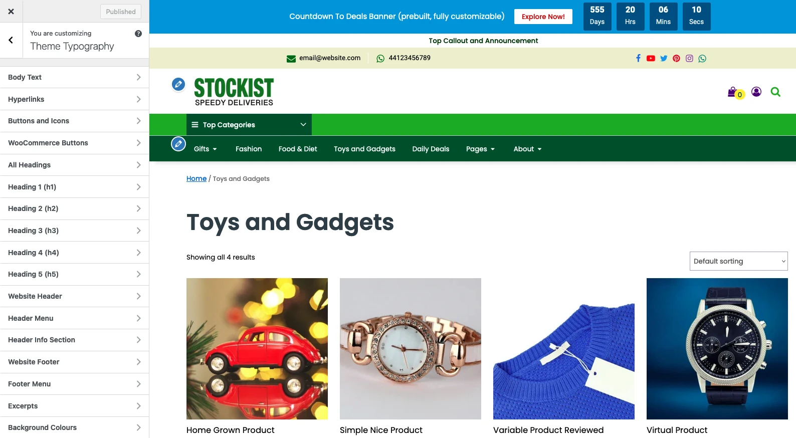
Task: Go back with the customizer arrow
Action: click(x=11, y=40)
